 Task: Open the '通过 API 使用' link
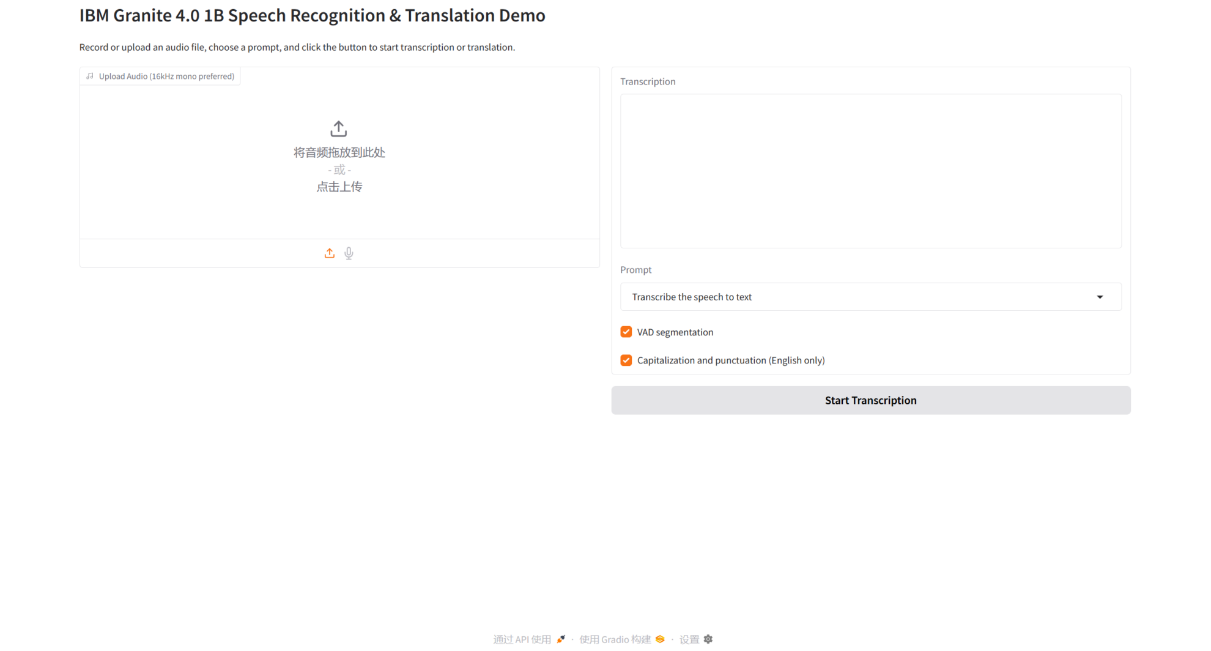coord(522,639)
